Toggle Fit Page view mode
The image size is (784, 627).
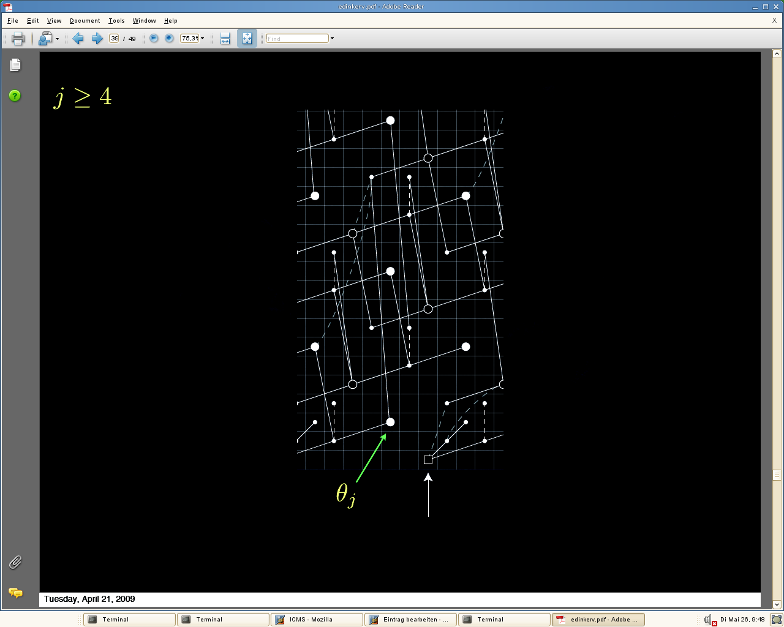(247, 39)
